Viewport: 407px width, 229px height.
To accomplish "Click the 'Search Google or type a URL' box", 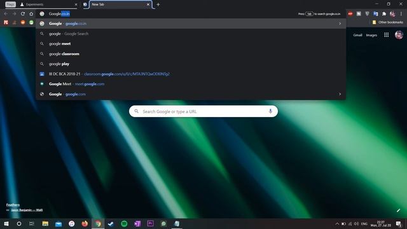I will coord(203,111).
